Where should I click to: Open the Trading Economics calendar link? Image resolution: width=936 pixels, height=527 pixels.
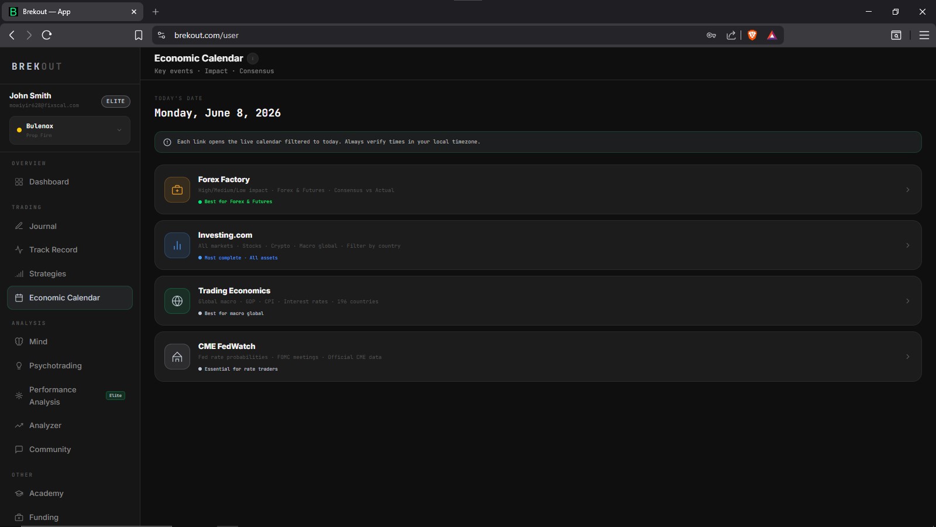point(538,301)
